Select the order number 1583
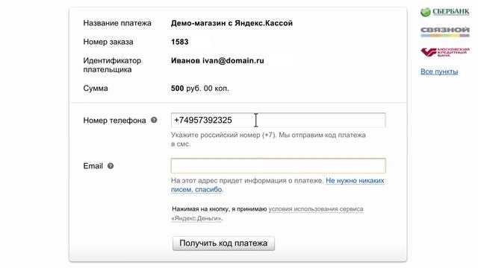The image size is (478, 268). pyautogui.click(x=179, y=42)
